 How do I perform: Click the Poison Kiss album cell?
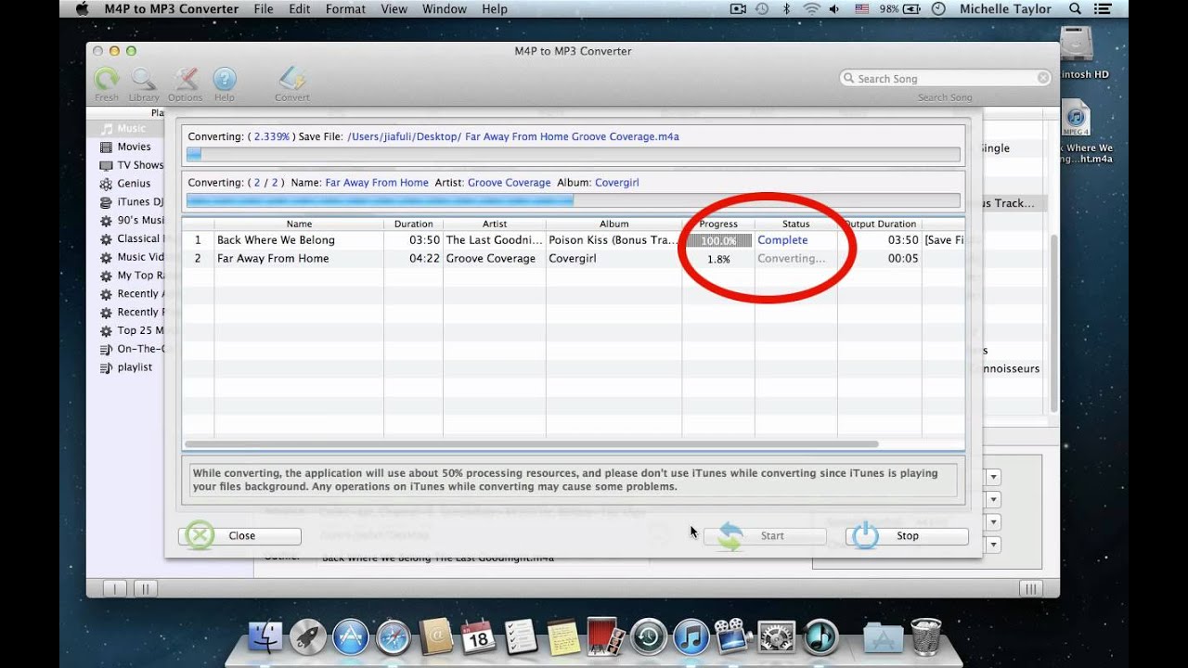tap(613, 240)
